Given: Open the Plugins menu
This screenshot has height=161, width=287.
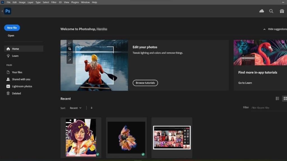Looking at the screenshot, I should (75, 2).
